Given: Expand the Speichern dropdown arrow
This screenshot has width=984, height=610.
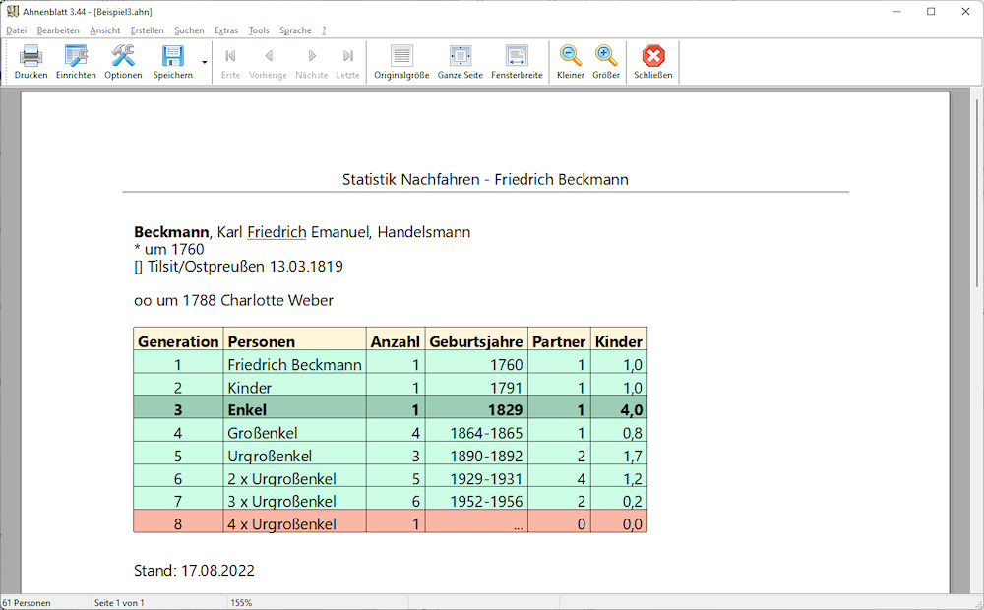Looking at the screenshot, I should [205, 62].
